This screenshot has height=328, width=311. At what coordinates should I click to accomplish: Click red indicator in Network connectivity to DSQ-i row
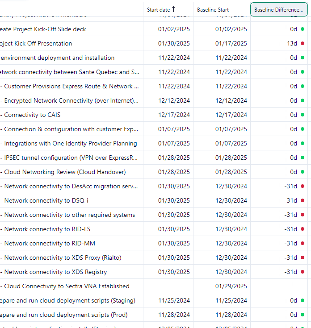[x=303, y=200]
